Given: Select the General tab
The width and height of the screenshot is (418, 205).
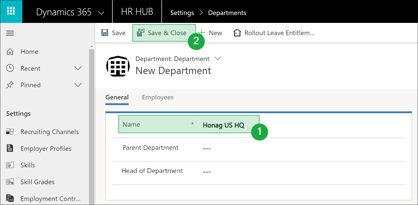Looking at the screenshot, I should coord(117,97).
